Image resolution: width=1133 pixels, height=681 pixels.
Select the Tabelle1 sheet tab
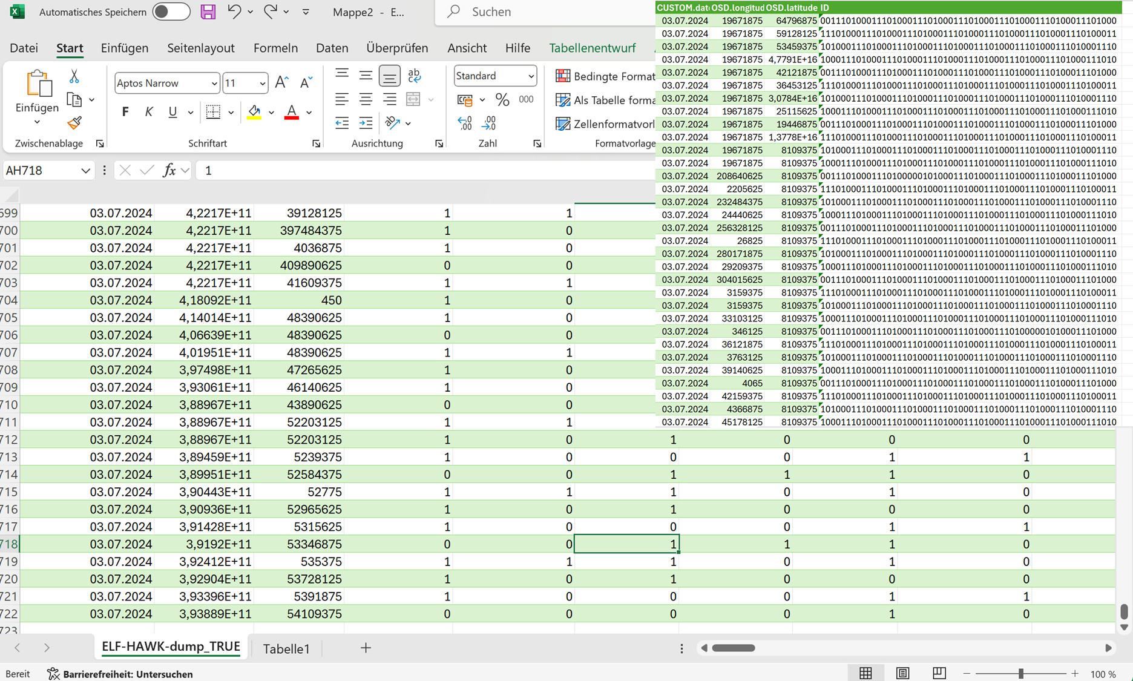(286, 648)
